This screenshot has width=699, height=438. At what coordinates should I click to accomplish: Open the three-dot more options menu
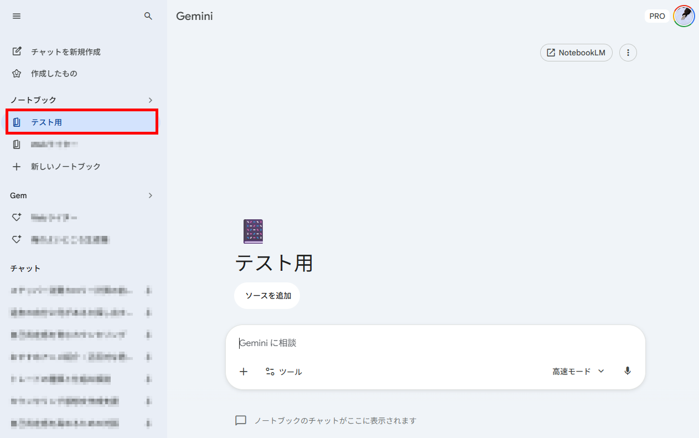(628, 53)
